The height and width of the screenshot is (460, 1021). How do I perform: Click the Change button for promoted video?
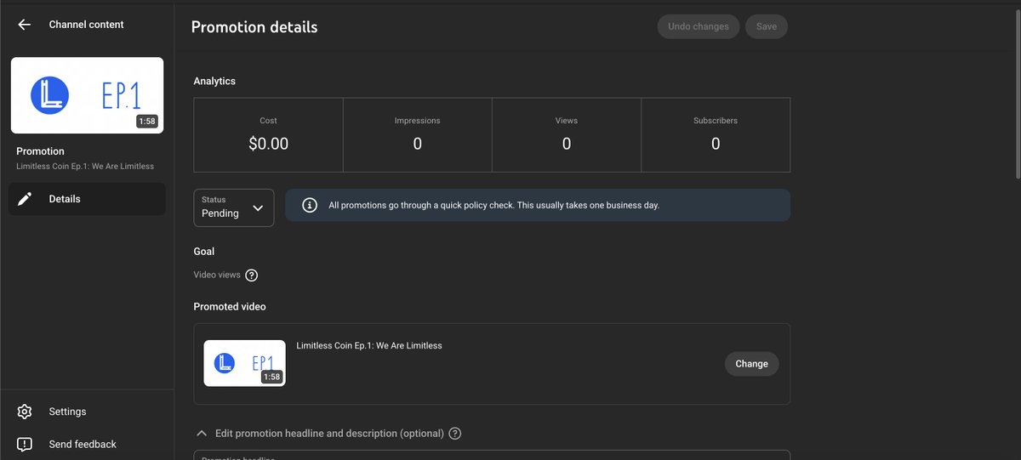point(751,364)
